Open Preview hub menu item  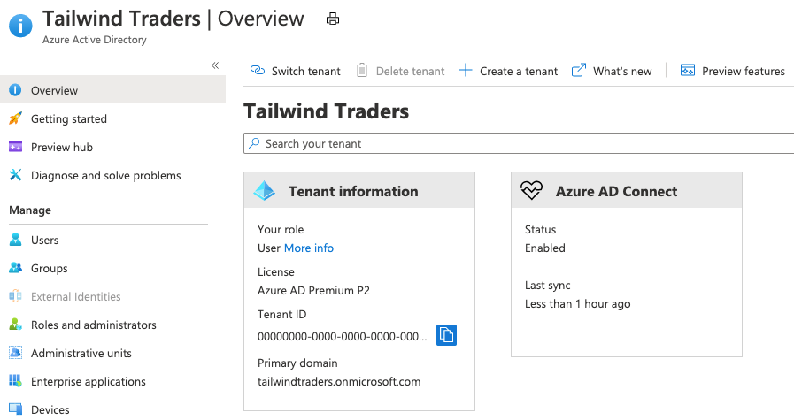point(62,148)
